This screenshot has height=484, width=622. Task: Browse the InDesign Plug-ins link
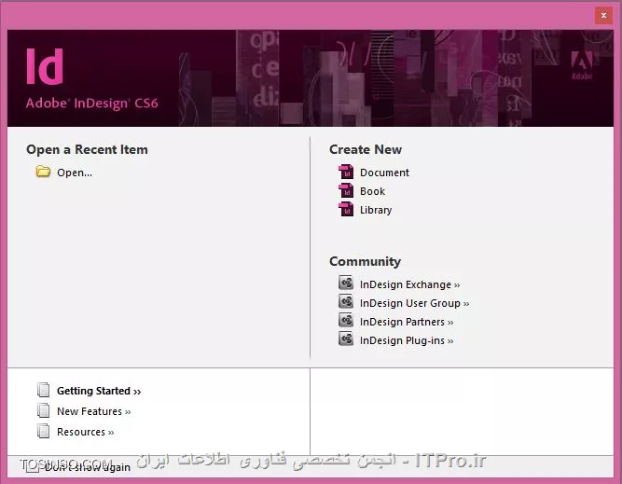407,340
